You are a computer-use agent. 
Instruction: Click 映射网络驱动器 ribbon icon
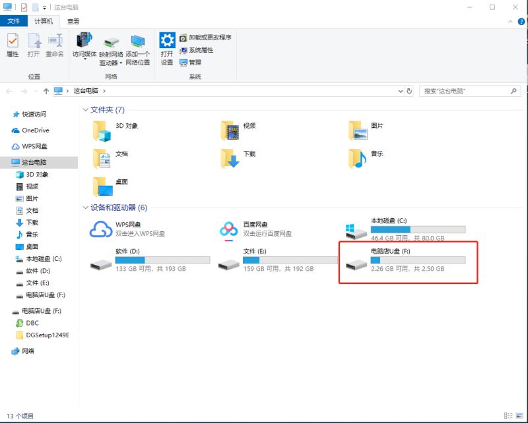coord(112,50)
